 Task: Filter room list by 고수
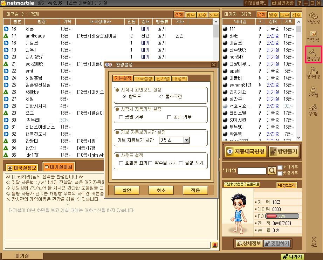click(x=202, y=15)
